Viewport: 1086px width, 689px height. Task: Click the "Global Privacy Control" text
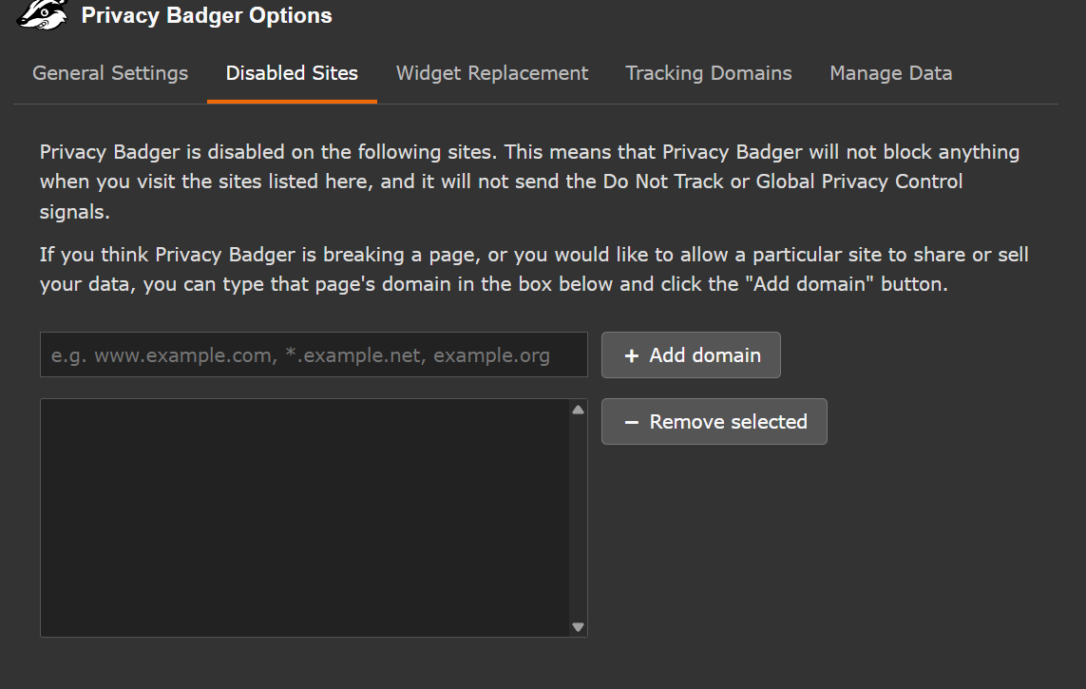point(859,182)
